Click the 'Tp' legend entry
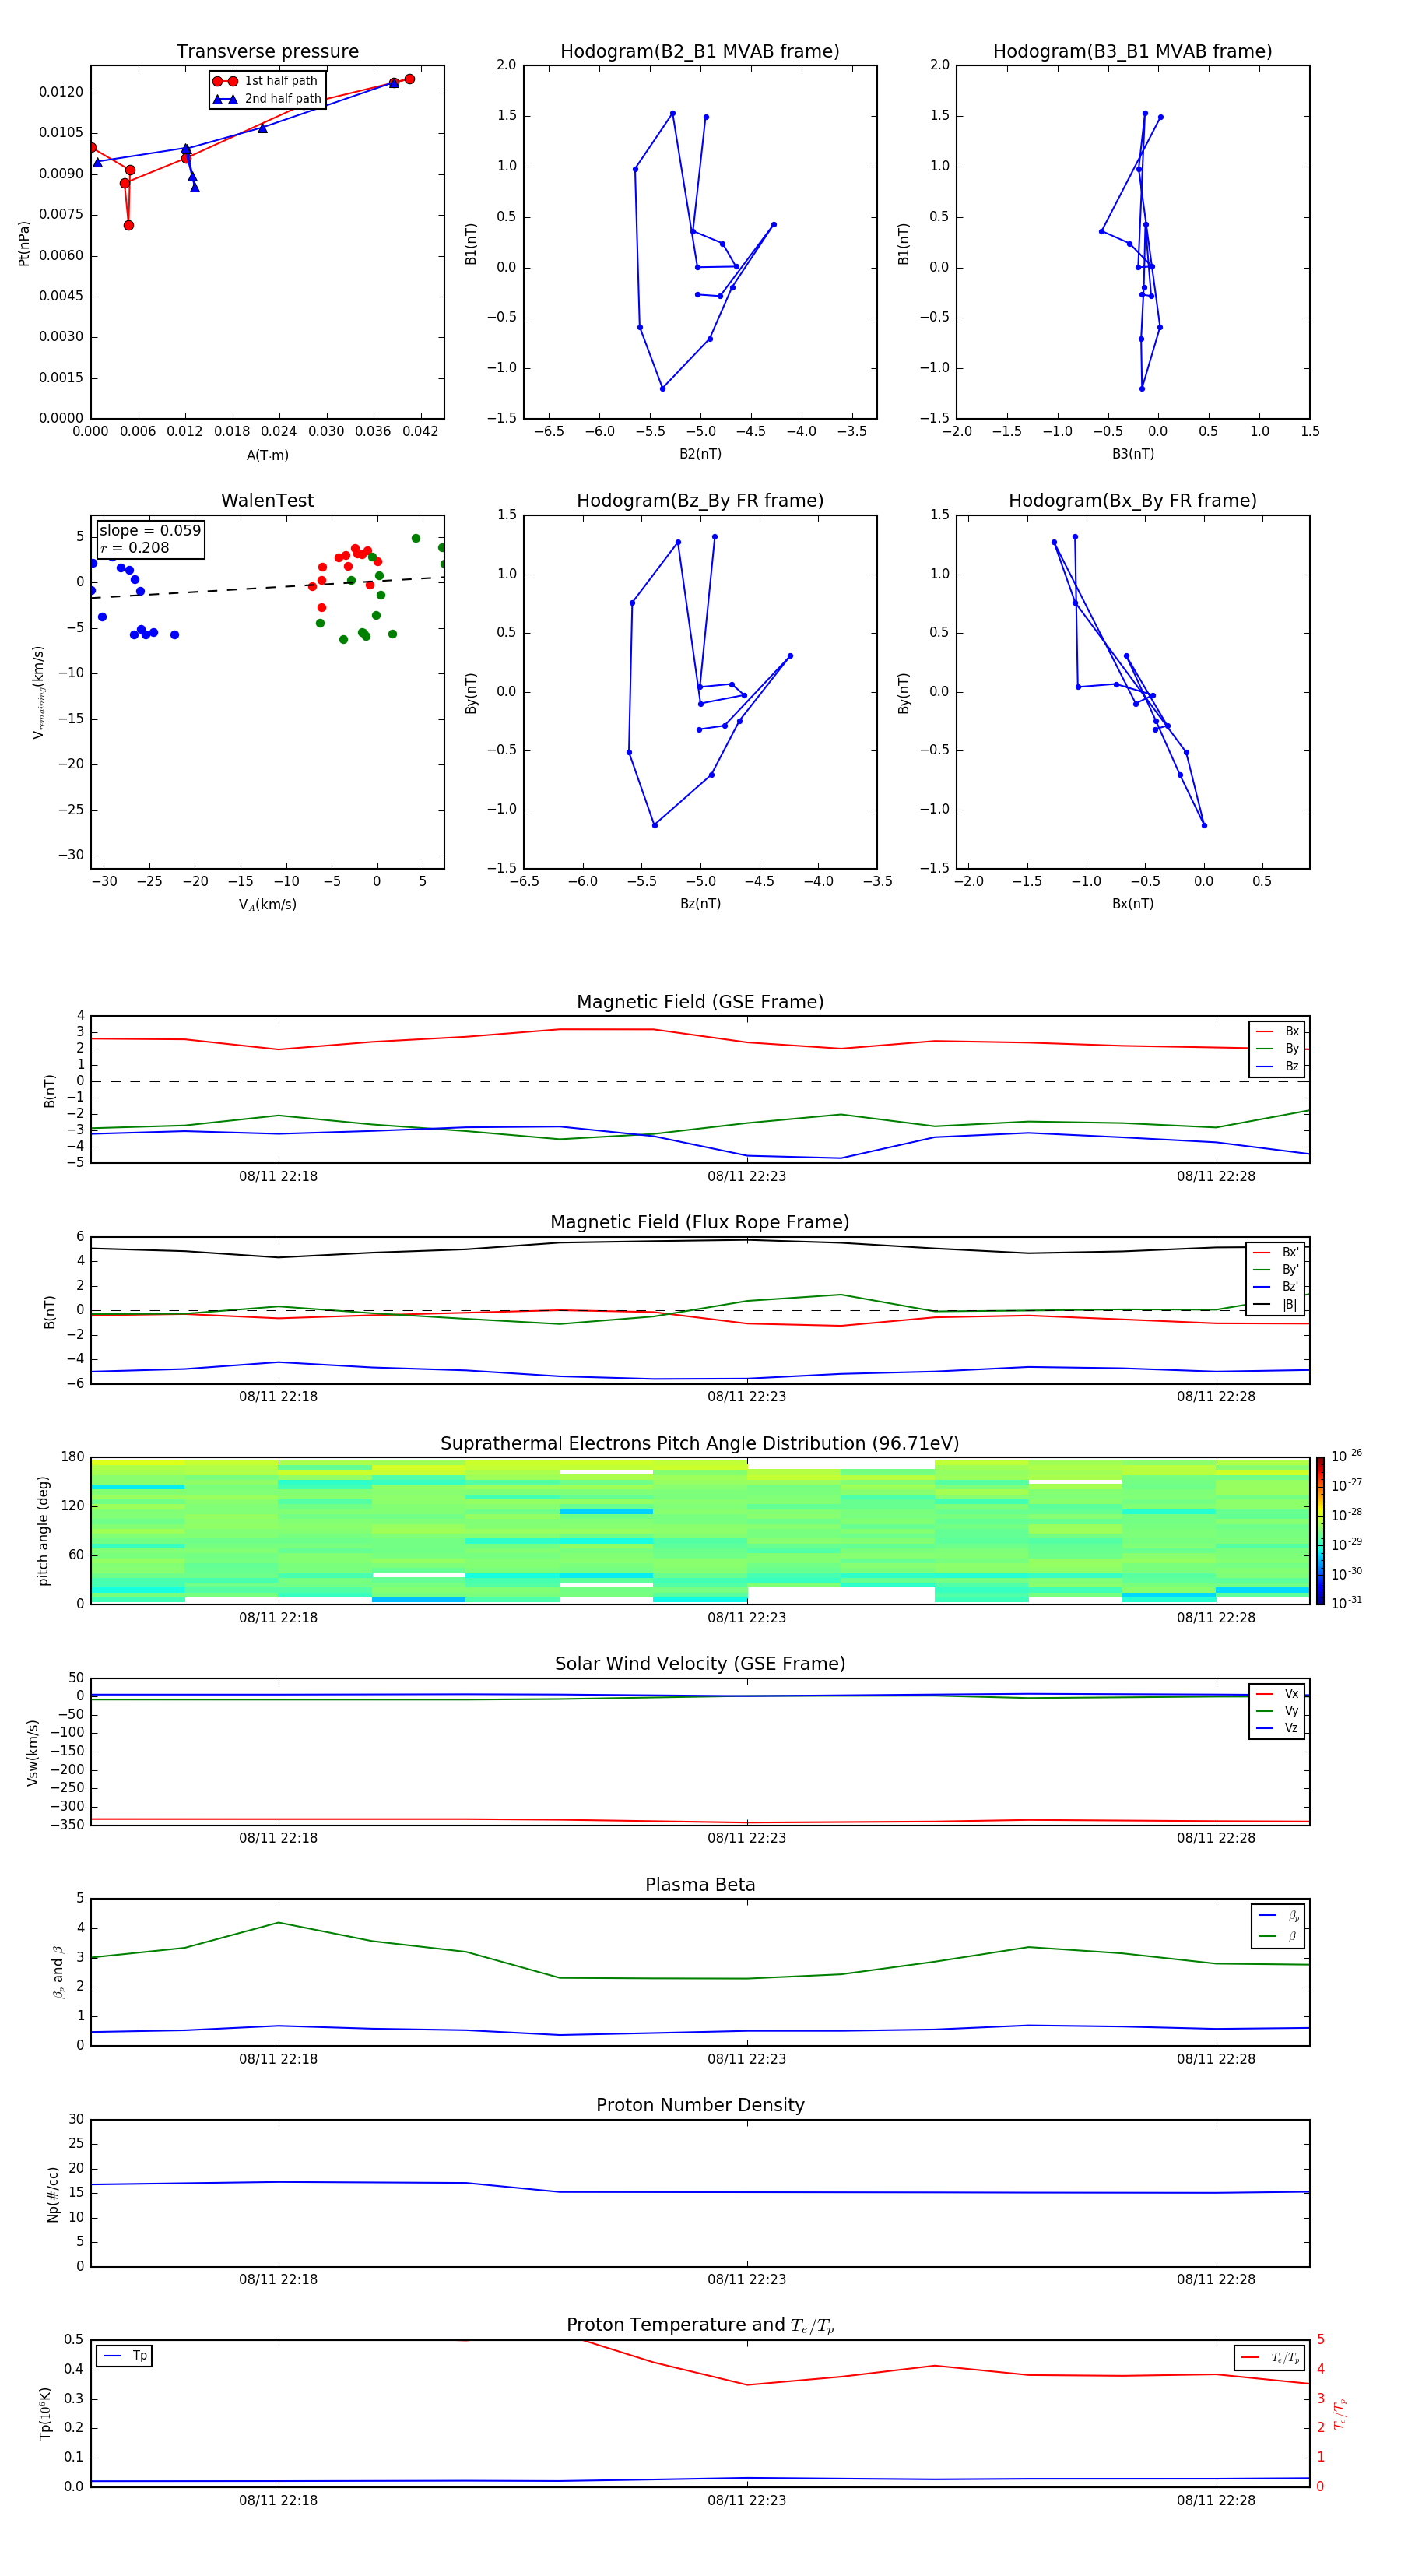This screenshot has width=1401, height=2569. pyautogui.click(x=125, y=2356)
